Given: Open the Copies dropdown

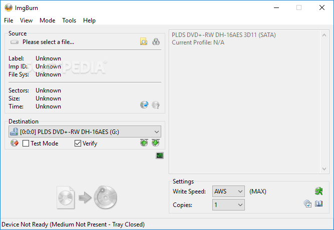Looking at the screenshot, I should [228, 205].
